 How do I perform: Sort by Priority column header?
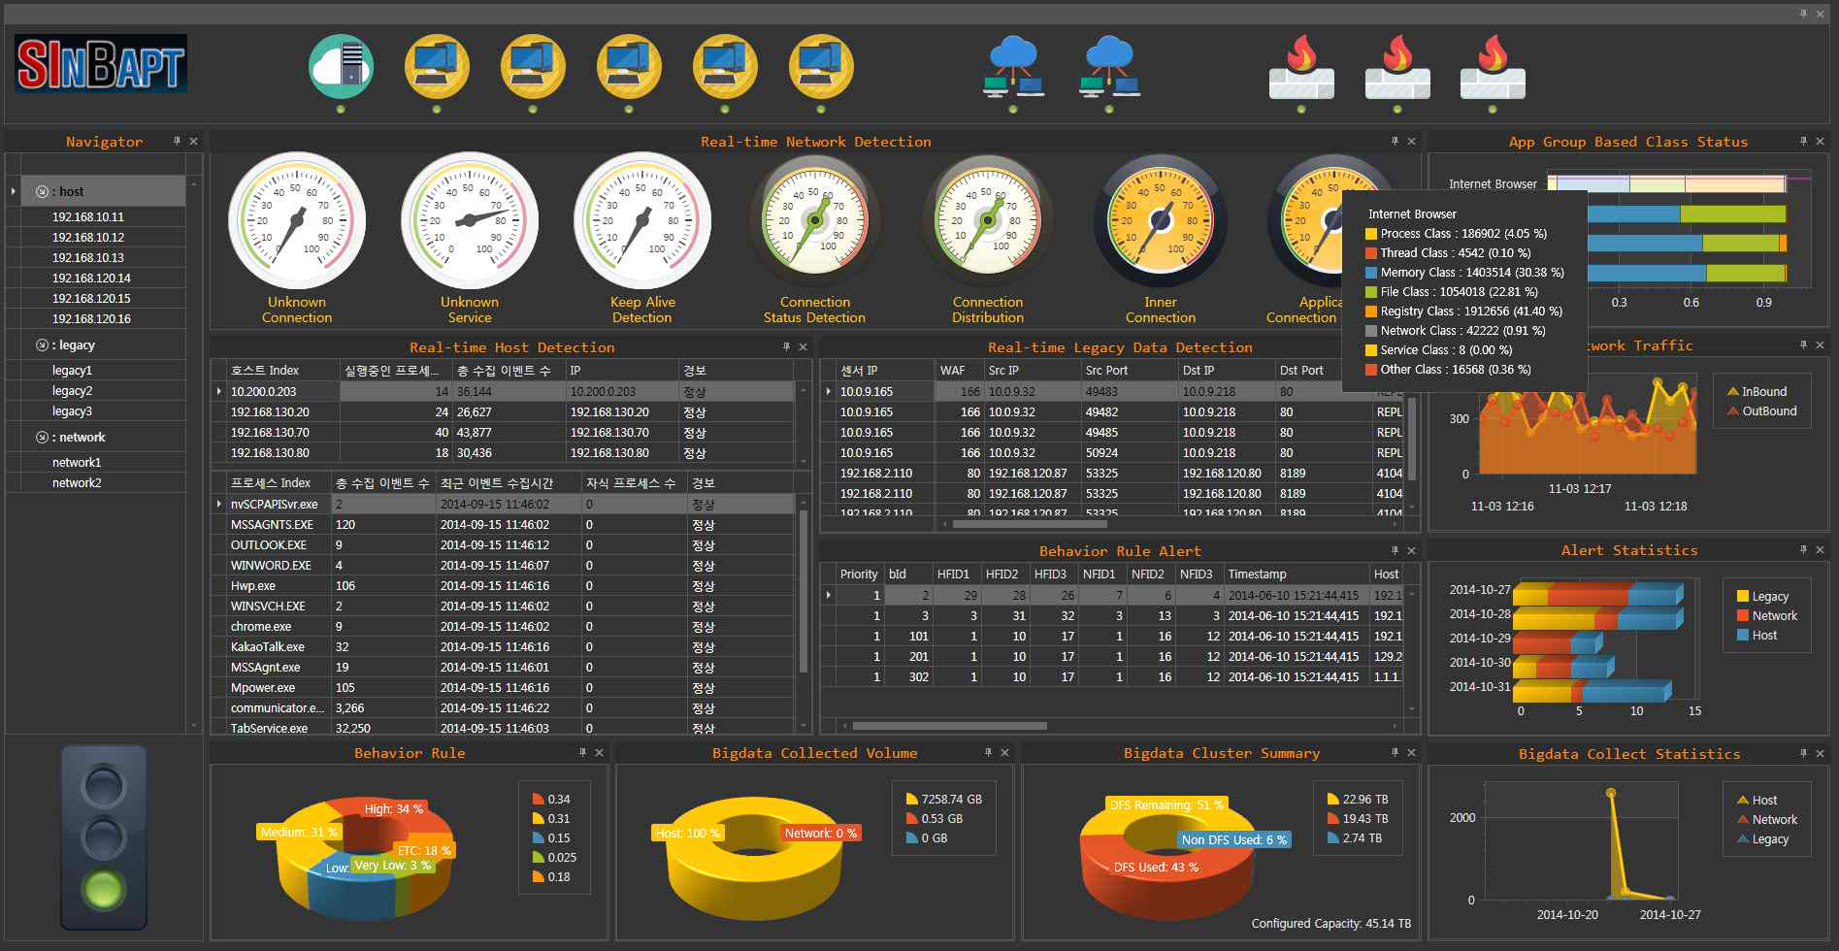[x=859, y=574]
